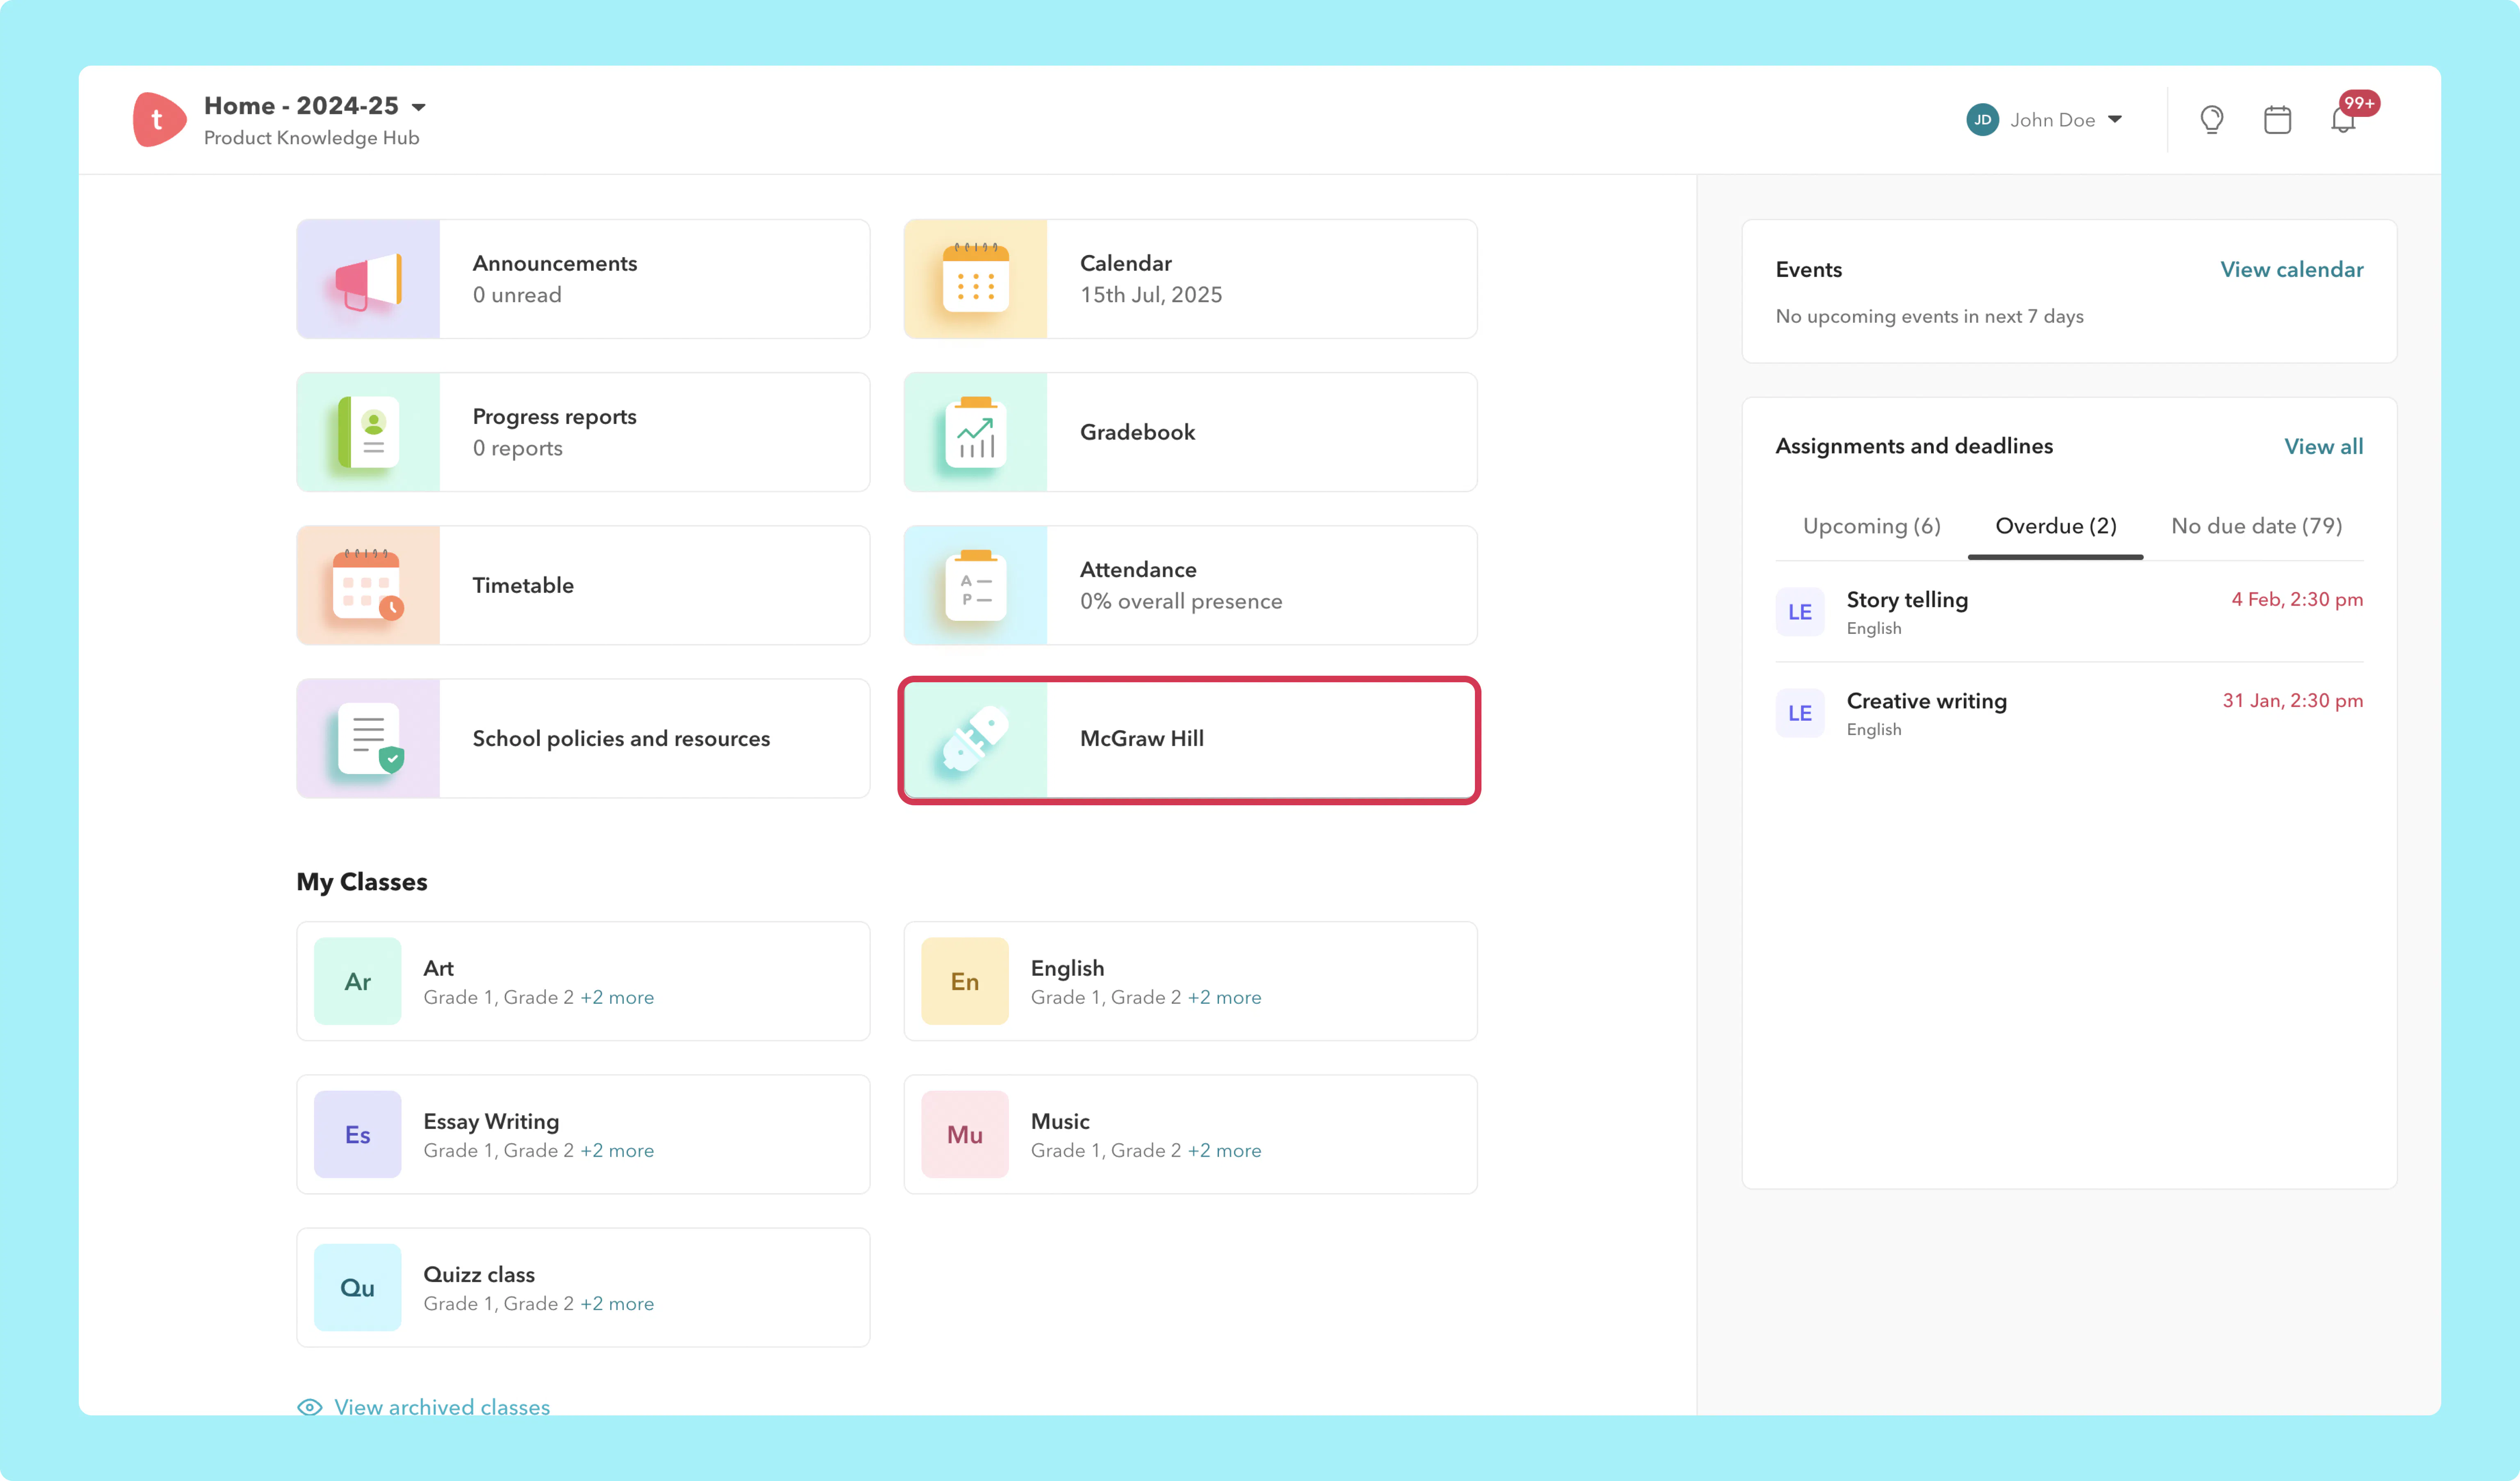Screen dimensions: 2520x1481
Task: Open the Announcements tile
Action: pos(583,279)
